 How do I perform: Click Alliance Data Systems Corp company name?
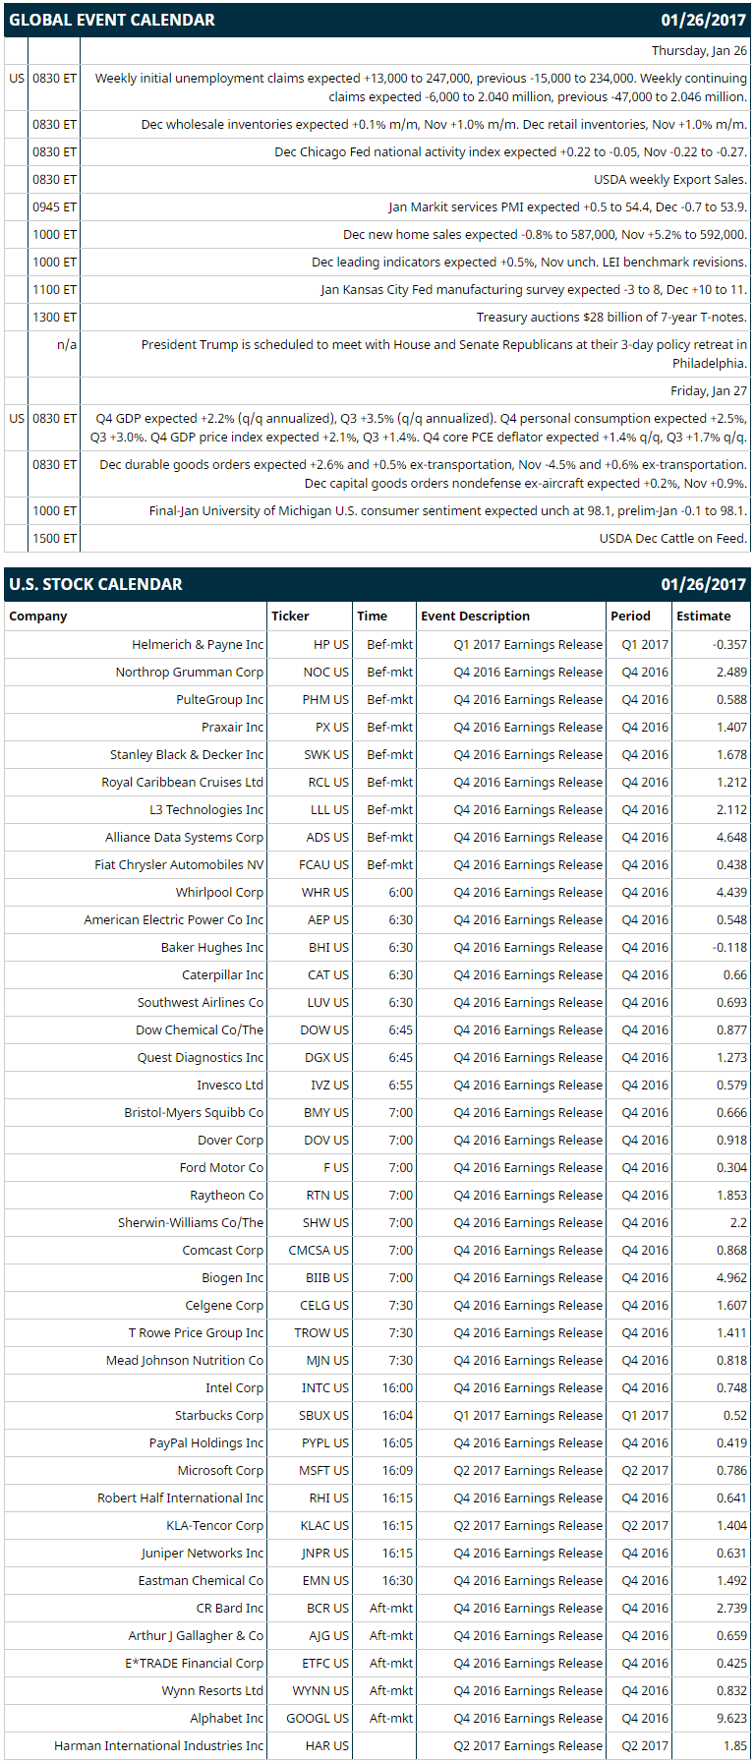[185, 837]
